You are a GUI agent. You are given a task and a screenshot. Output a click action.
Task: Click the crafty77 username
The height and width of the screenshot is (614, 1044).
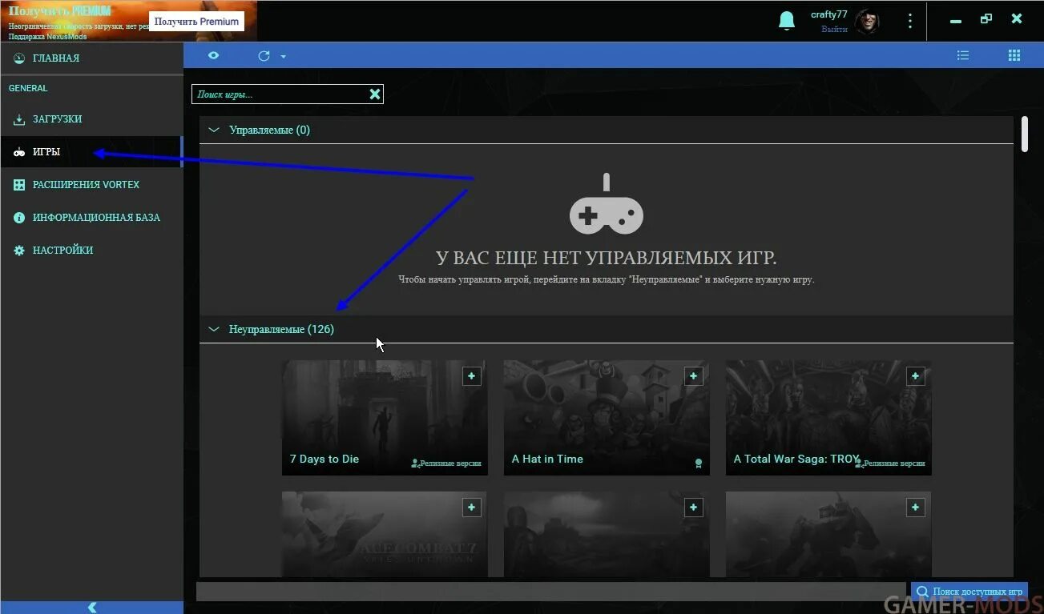tap(828, 14)
